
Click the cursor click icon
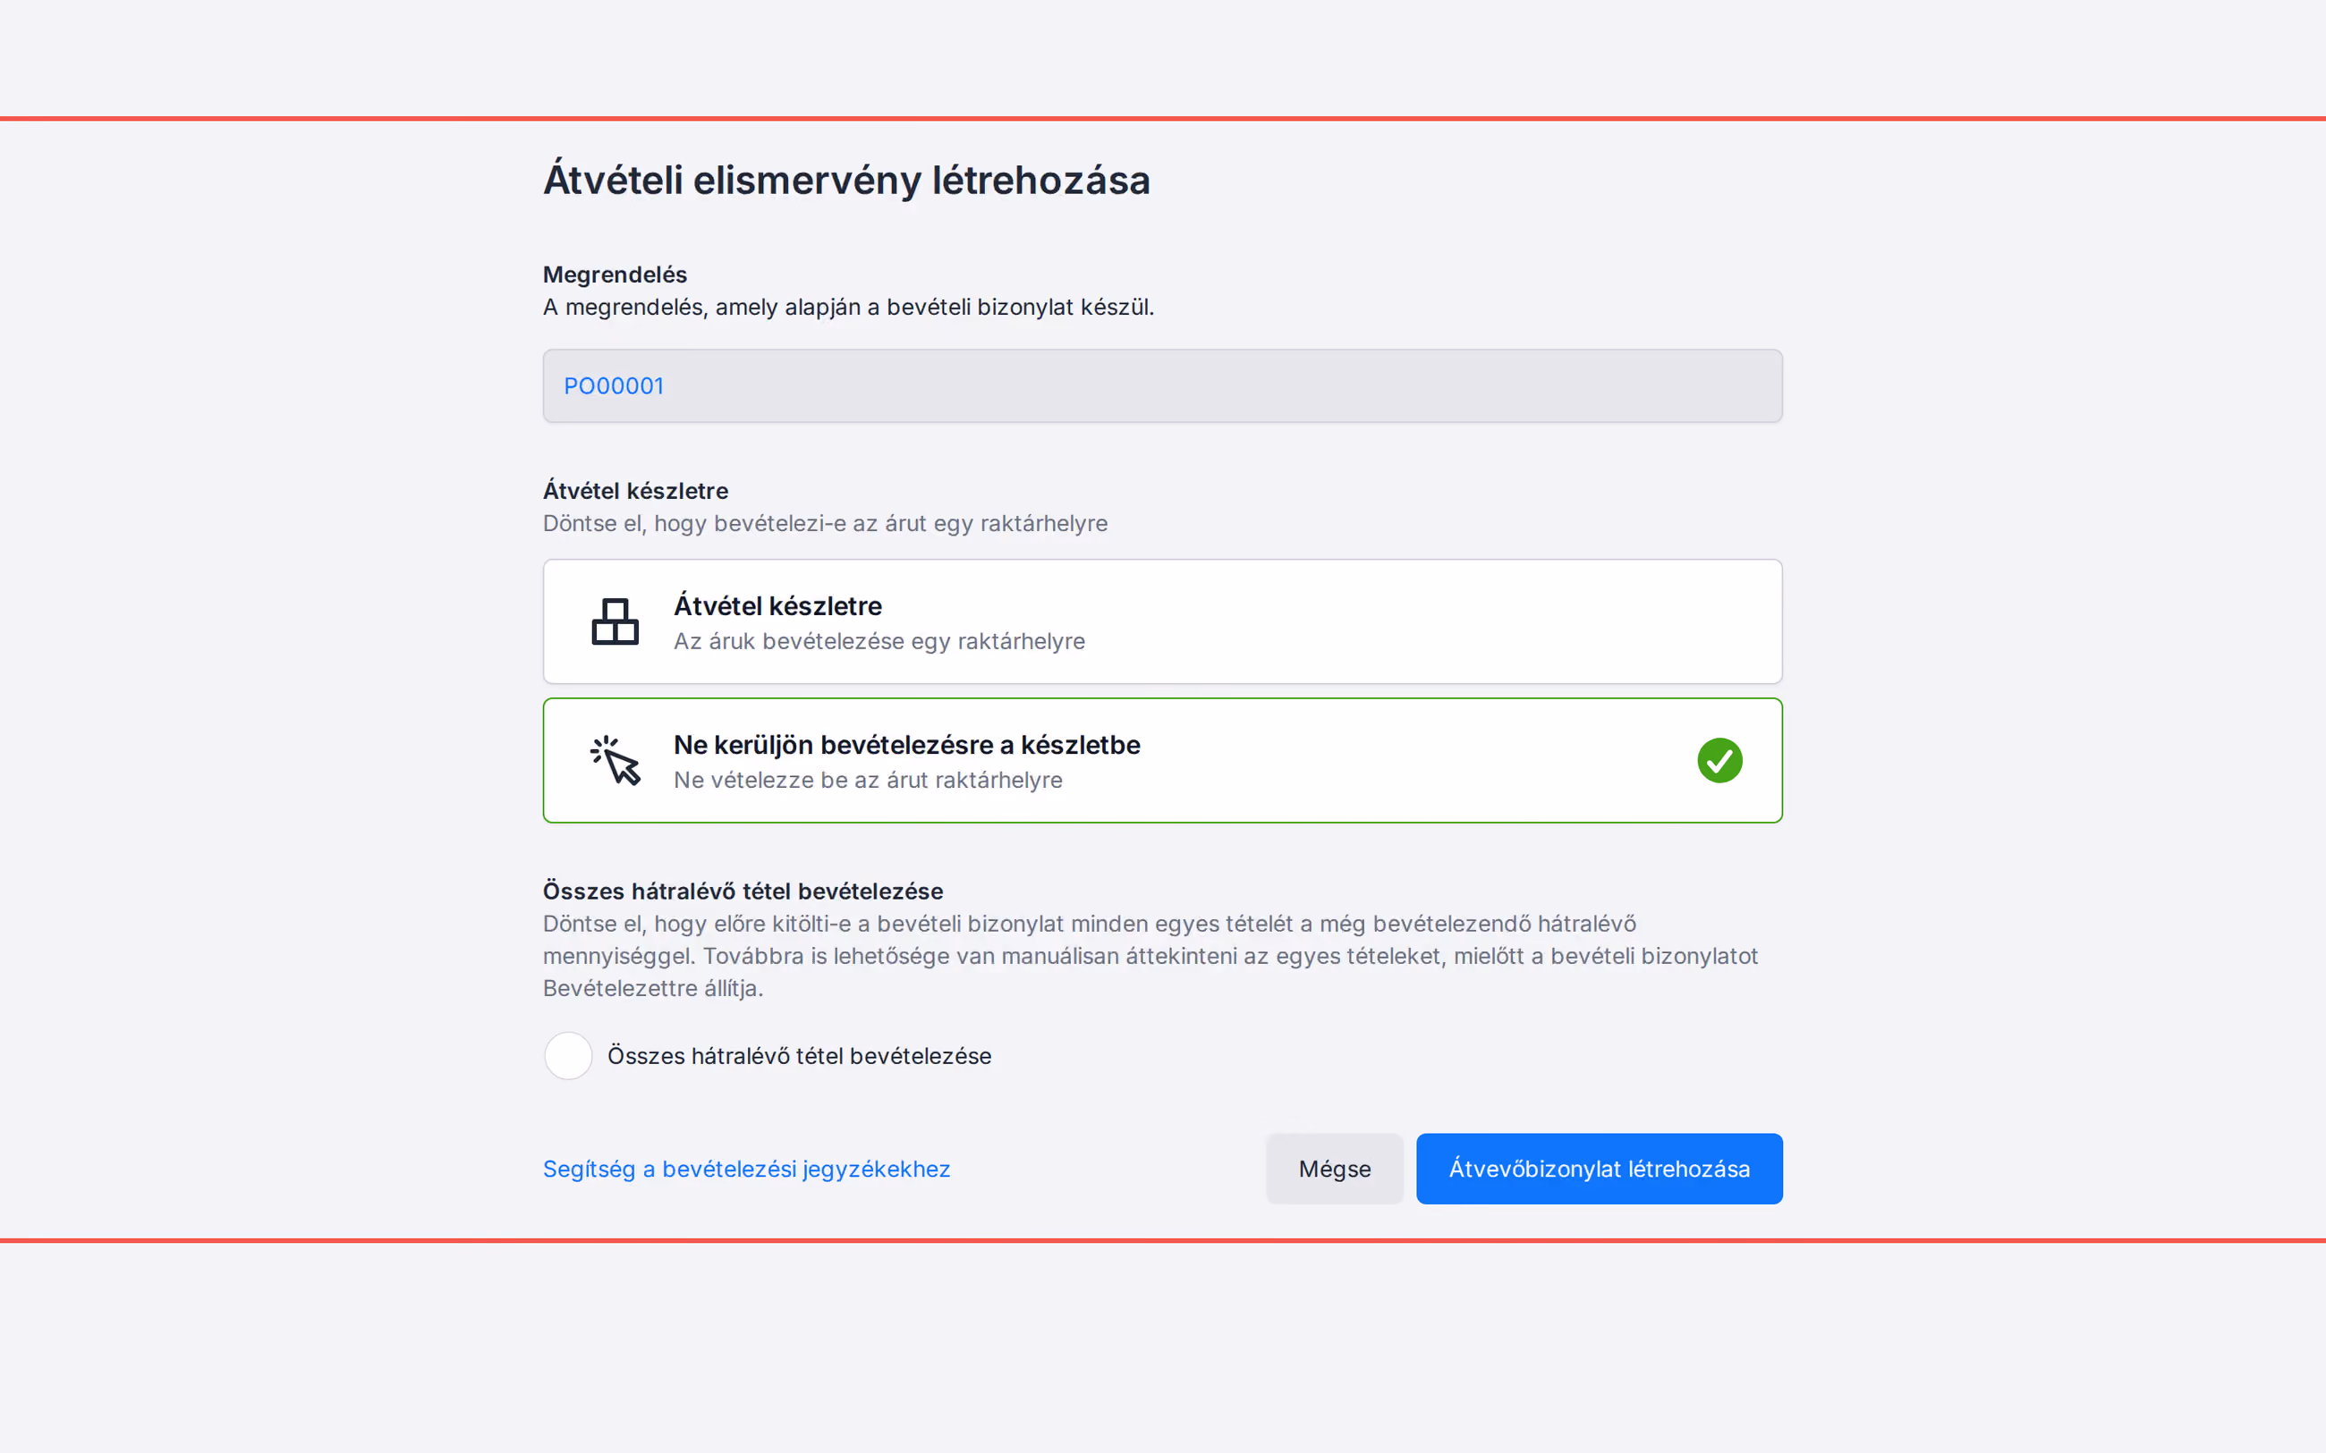[615, 760]
